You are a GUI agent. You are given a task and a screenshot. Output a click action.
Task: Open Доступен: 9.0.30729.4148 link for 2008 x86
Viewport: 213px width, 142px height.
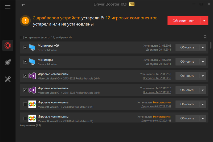point(156,121)
